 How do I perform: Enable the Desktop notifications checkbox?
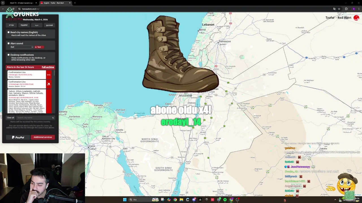8,55
